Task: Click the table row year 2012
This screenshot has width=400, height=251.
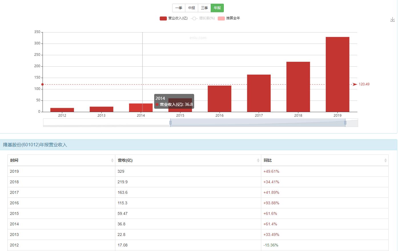Action: tap(61, 245)
